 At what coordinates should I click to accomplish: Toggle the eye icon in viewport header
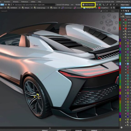(x=107, y=11)
